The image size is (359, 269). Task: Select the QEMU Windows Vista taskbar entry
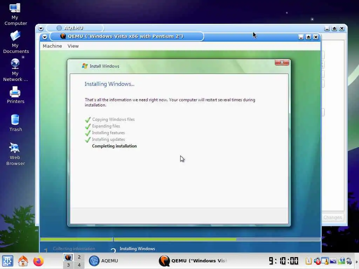coord(193,261)
